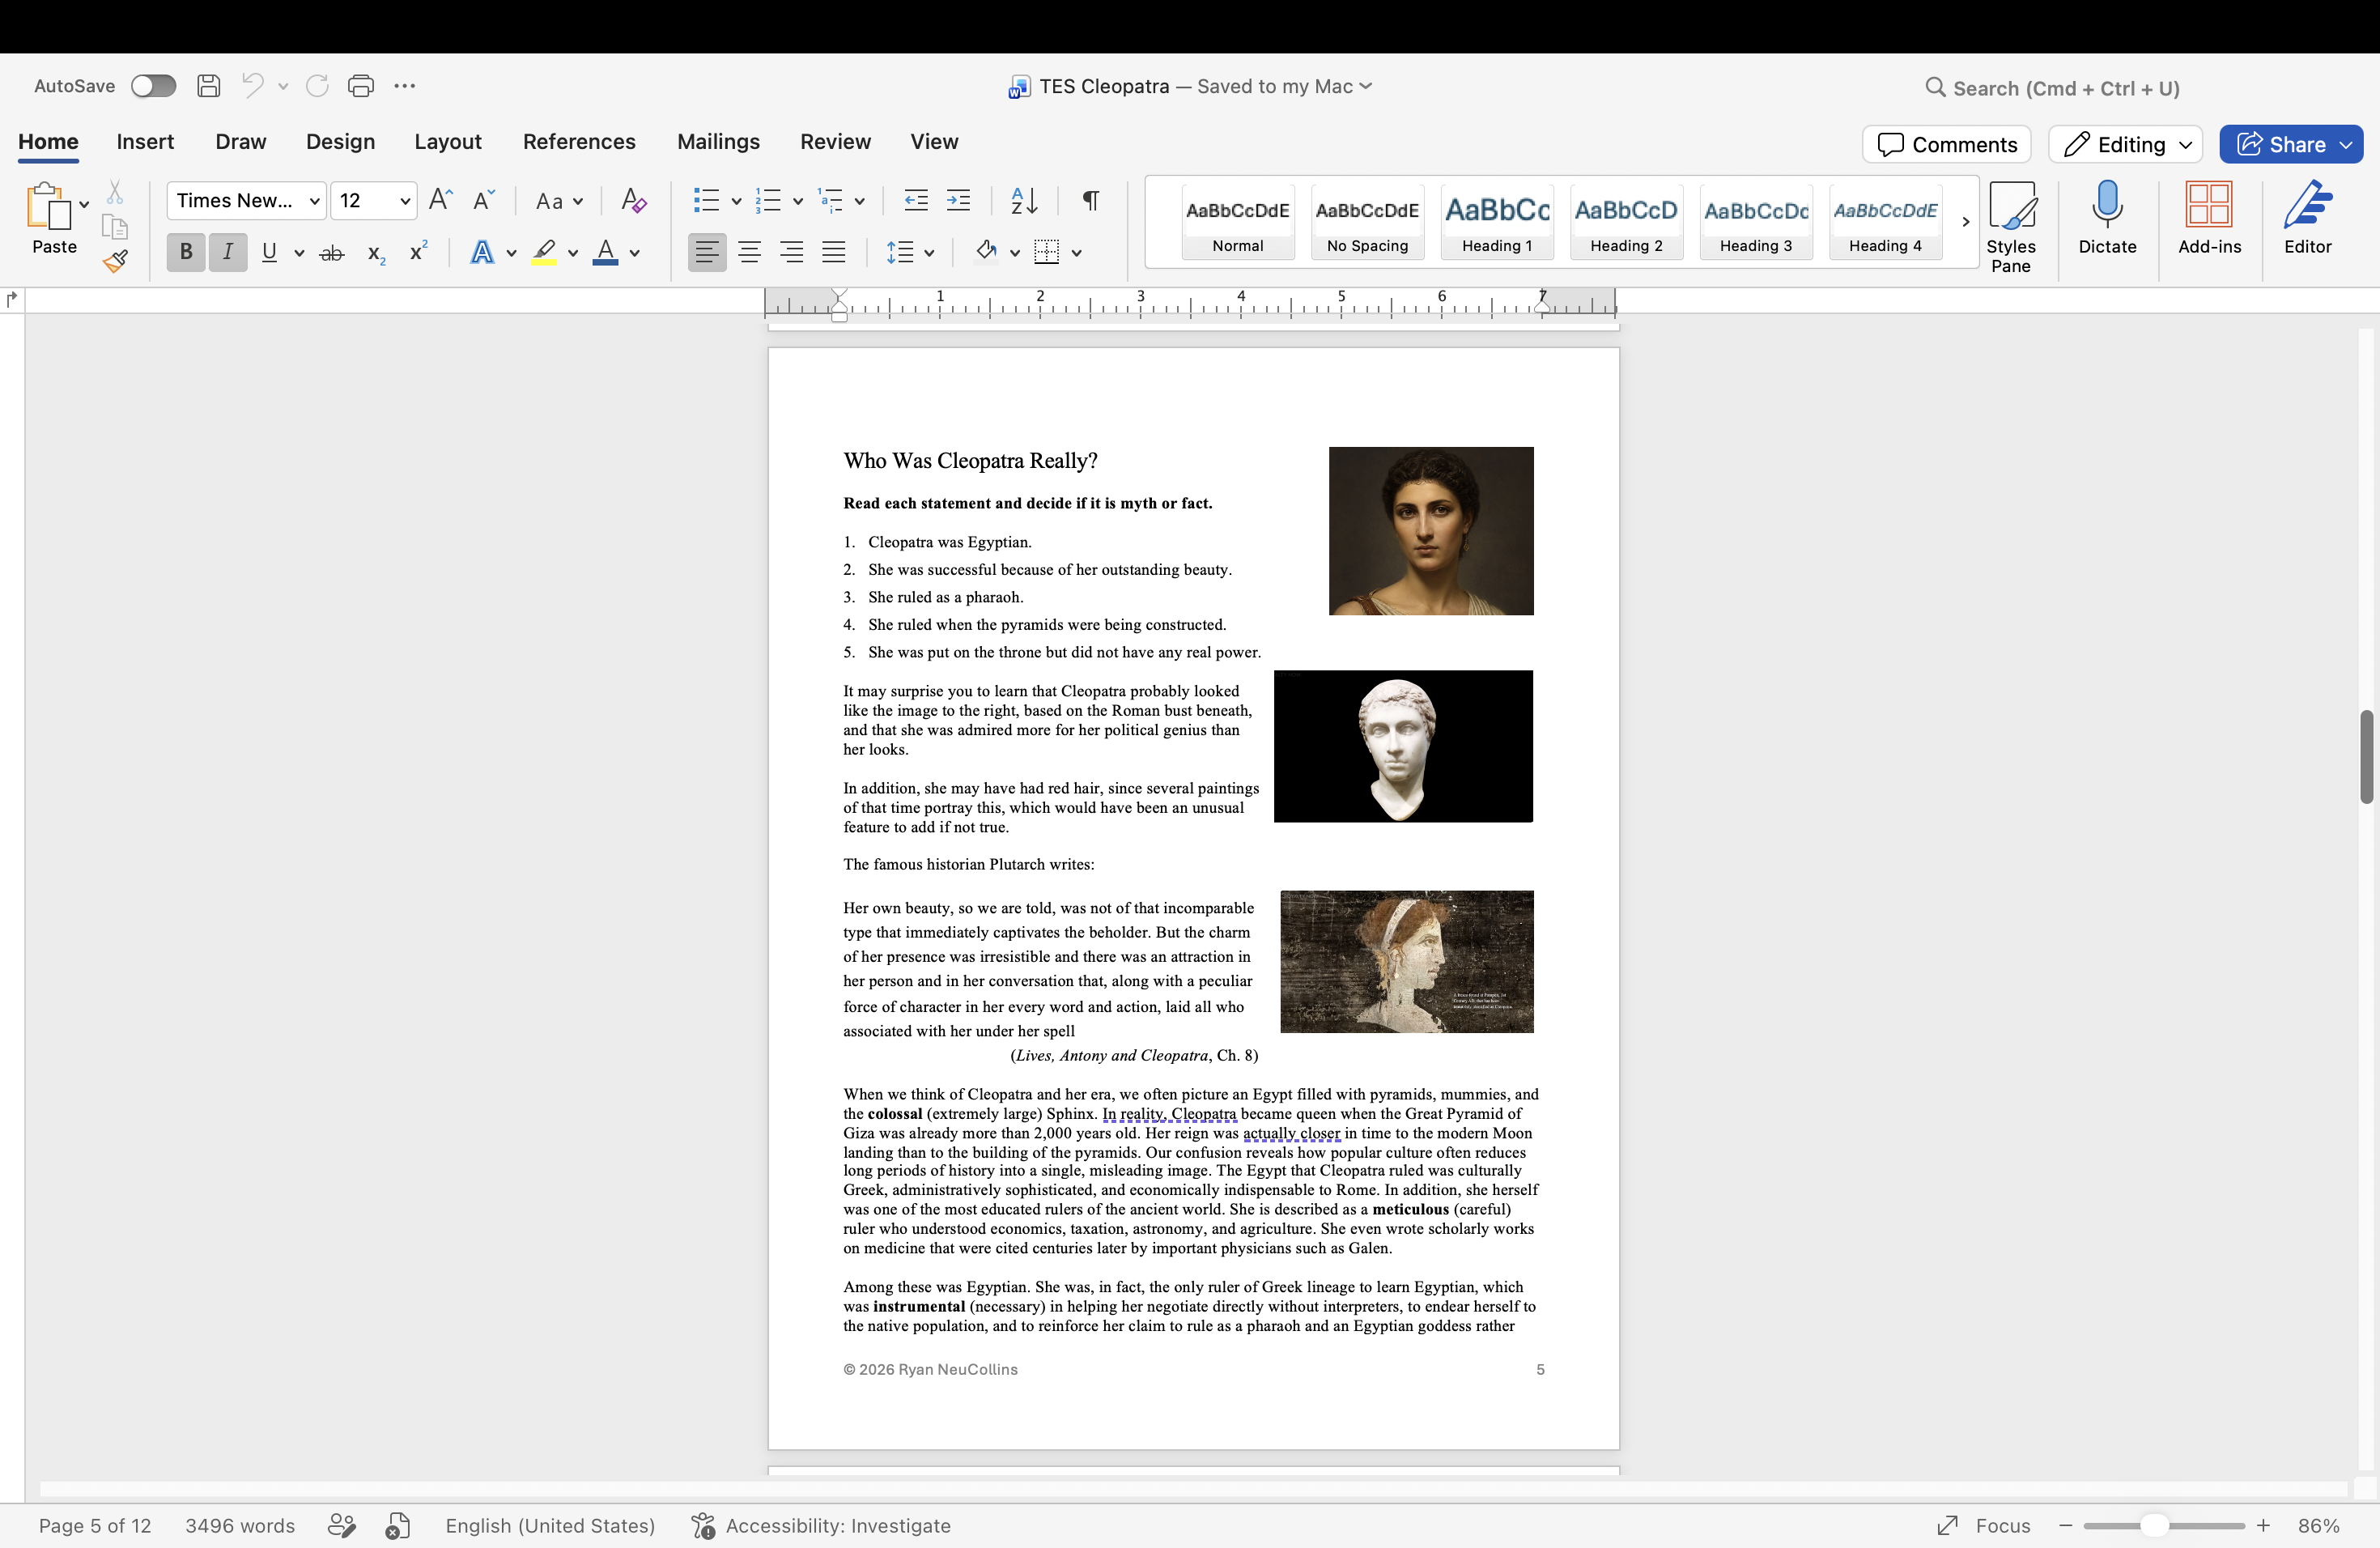
Task: Decrease paragraph indent
Action: point(915,201)
